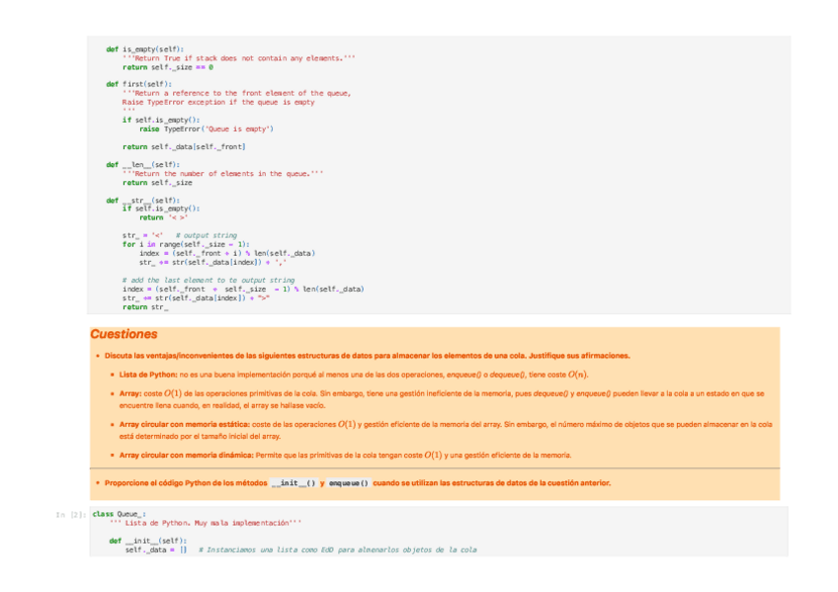Click the 'for i in range' loop line

click(185, 244)
